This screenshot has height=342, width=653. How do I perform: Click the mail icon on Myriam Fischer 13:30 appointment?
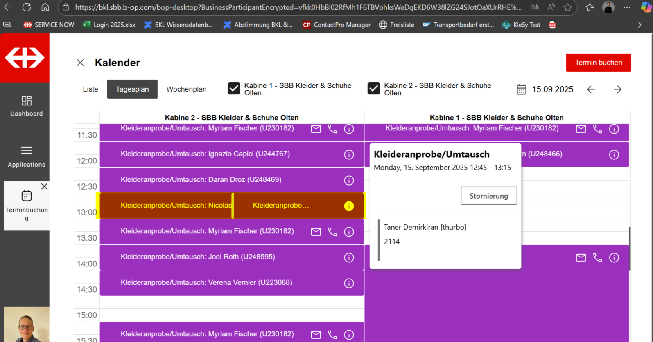[x=316, y=232]
